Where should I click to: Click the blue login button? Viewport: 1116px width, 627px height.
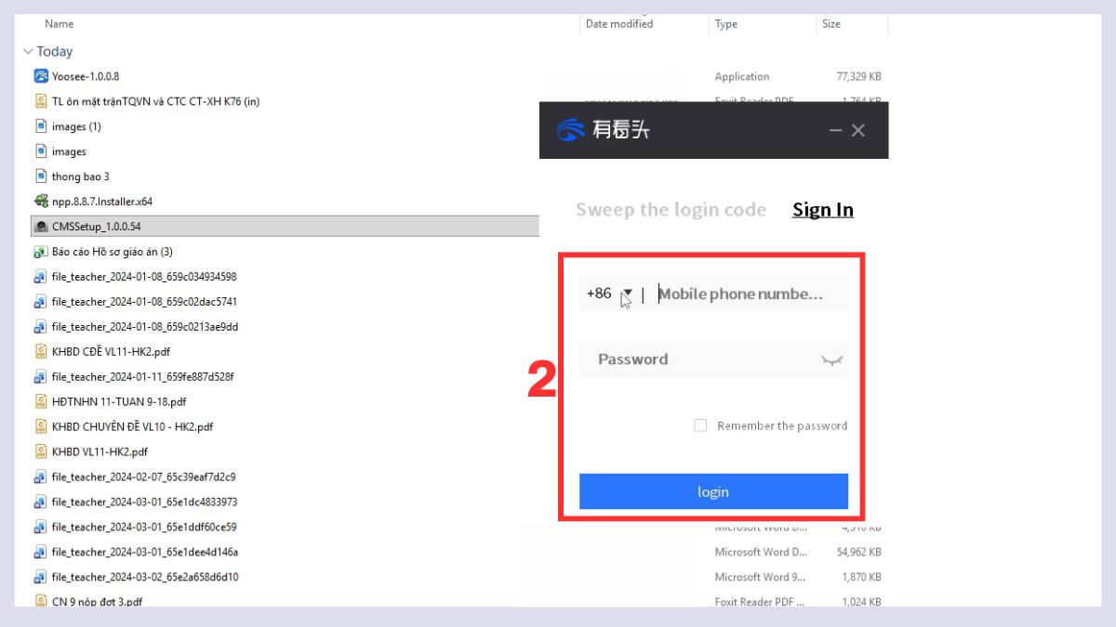(713, 491)
